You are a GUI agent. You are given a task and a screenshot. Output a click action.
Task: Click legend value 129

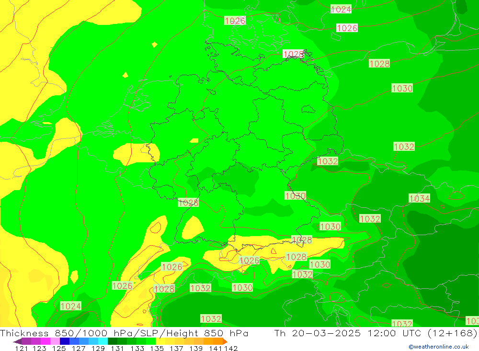click(x=98, y=348)
